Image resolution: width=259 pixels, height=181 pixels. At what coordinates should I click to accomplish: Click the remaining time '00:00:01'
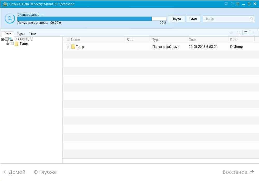[x=57, y=23]
